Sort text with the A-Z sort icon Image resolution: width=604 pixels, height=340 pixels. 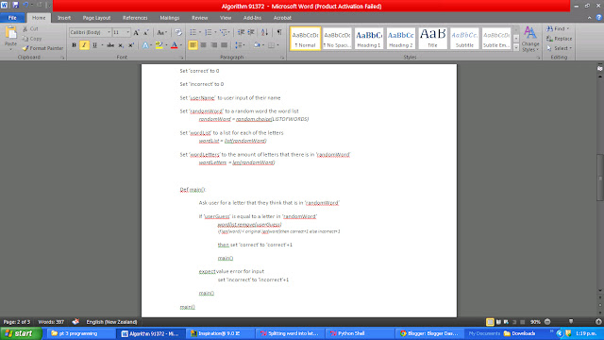[x=264, y=32]
